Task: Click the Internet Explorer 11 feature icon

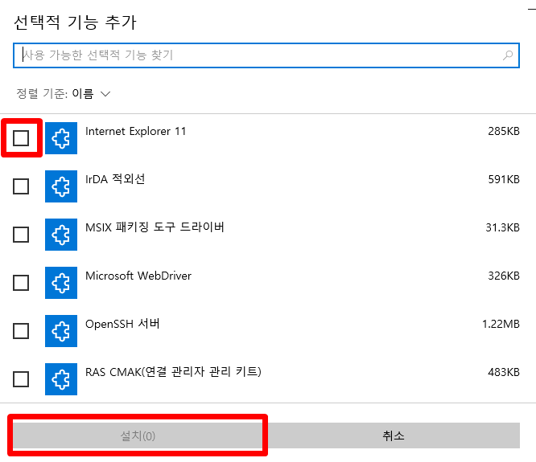Action: [x=61, y=138]
